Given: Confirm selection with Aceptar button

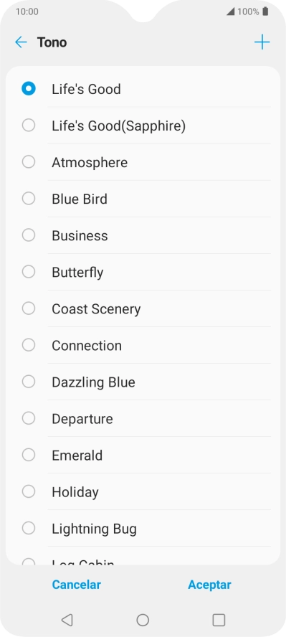Looking at the screenshot, I should click(209, 585).
